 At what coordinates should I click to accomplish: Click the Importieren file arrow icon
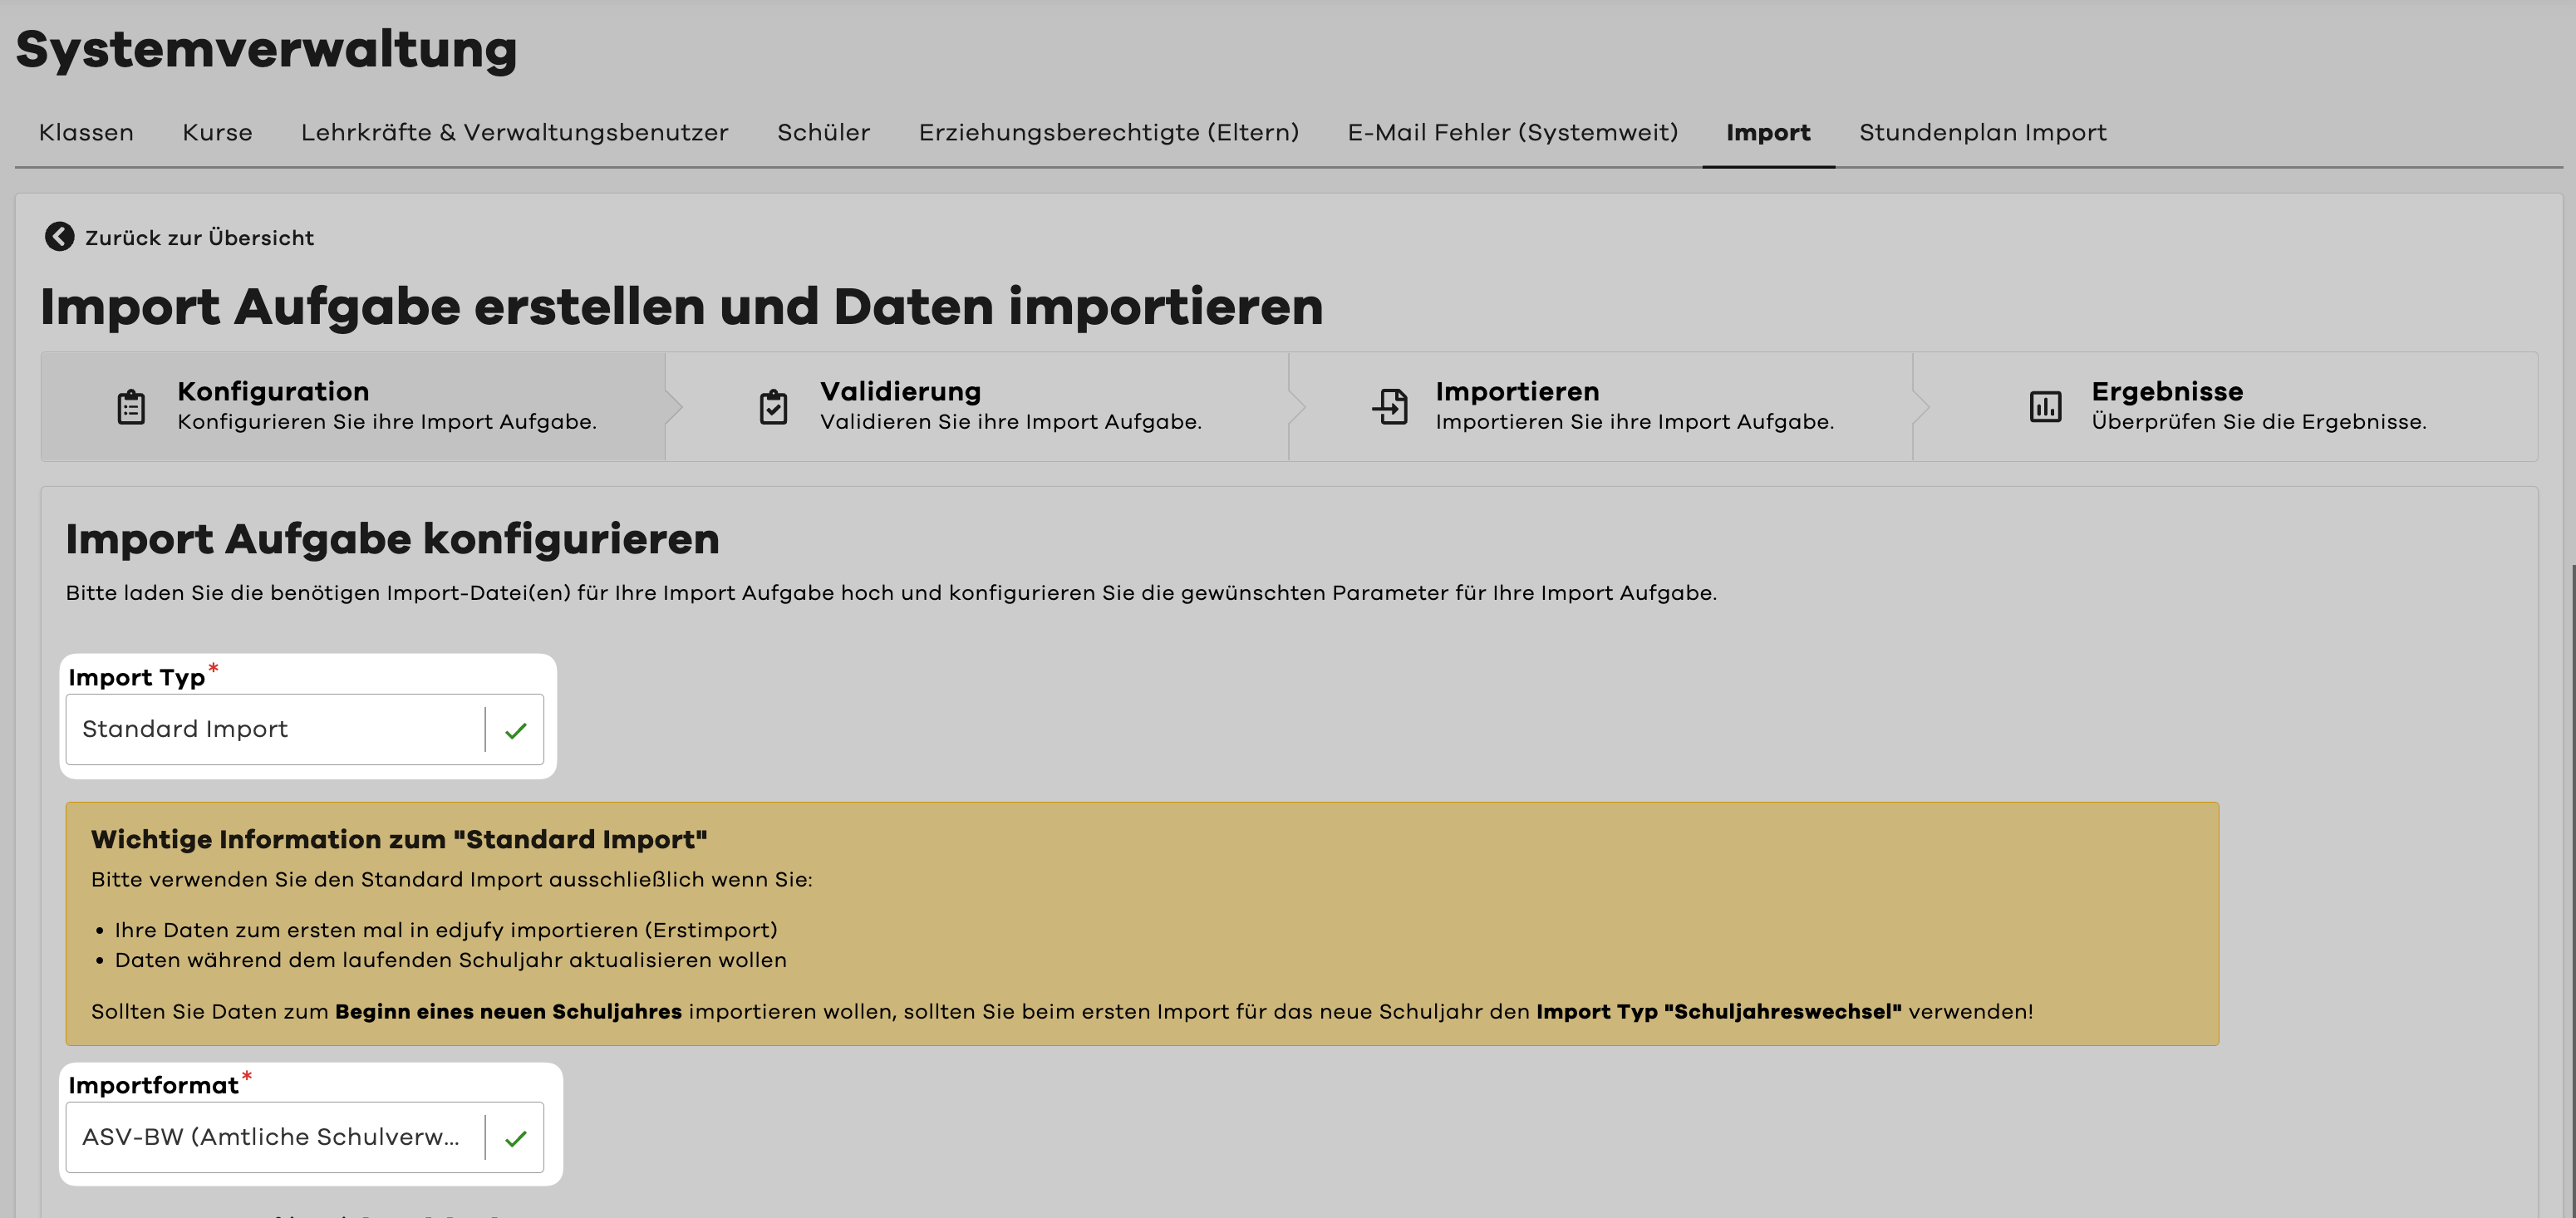1390,407
